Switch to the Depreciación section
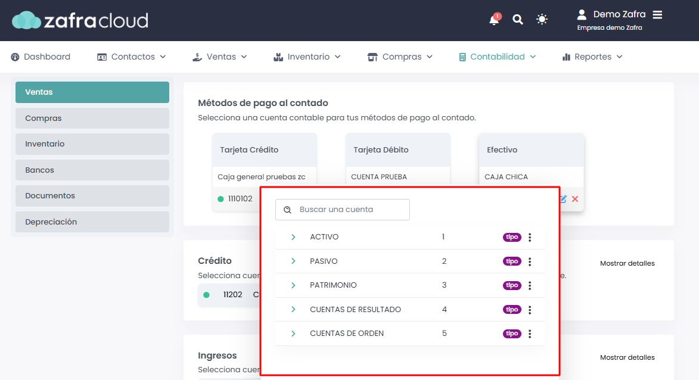This screenshot has width=699, height=380. [x=92, y=222]
